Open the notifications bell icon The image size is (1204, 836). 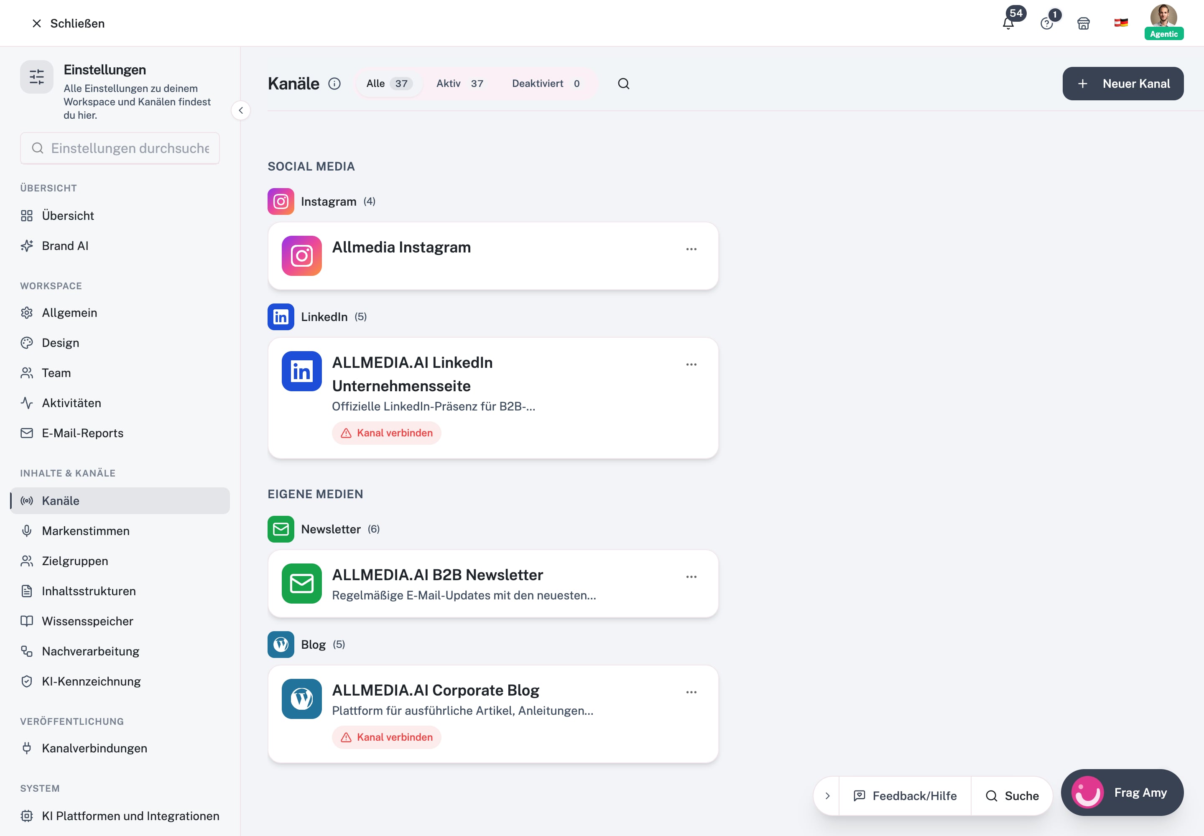click(x=1008, y=23)
